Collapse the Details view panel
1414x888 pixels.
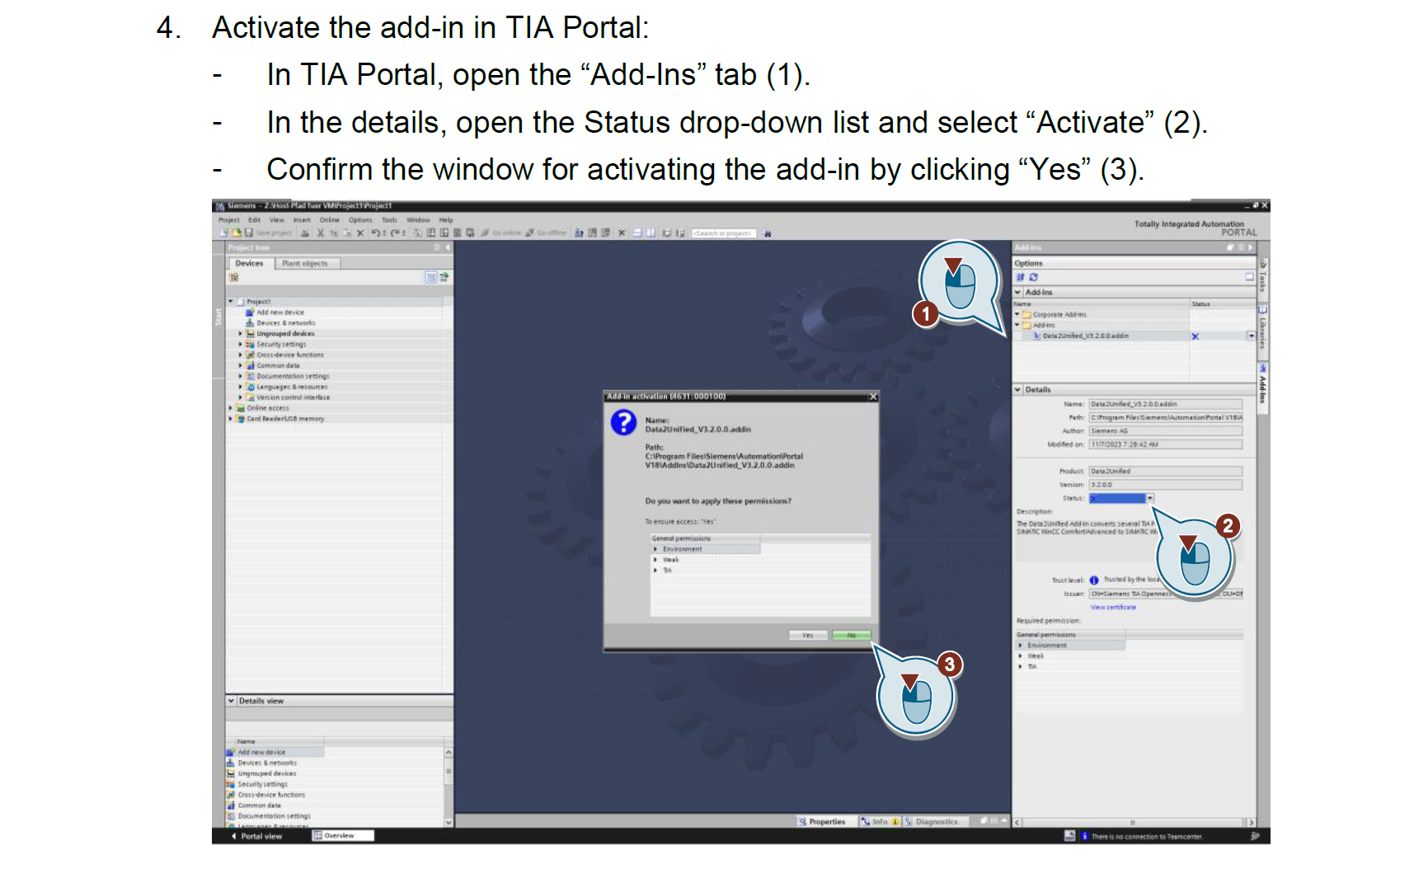click(232, 701)
